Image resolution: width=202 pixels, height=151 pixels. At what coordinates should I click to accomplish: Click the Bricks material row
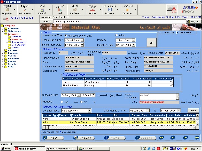tap(118, 82)
